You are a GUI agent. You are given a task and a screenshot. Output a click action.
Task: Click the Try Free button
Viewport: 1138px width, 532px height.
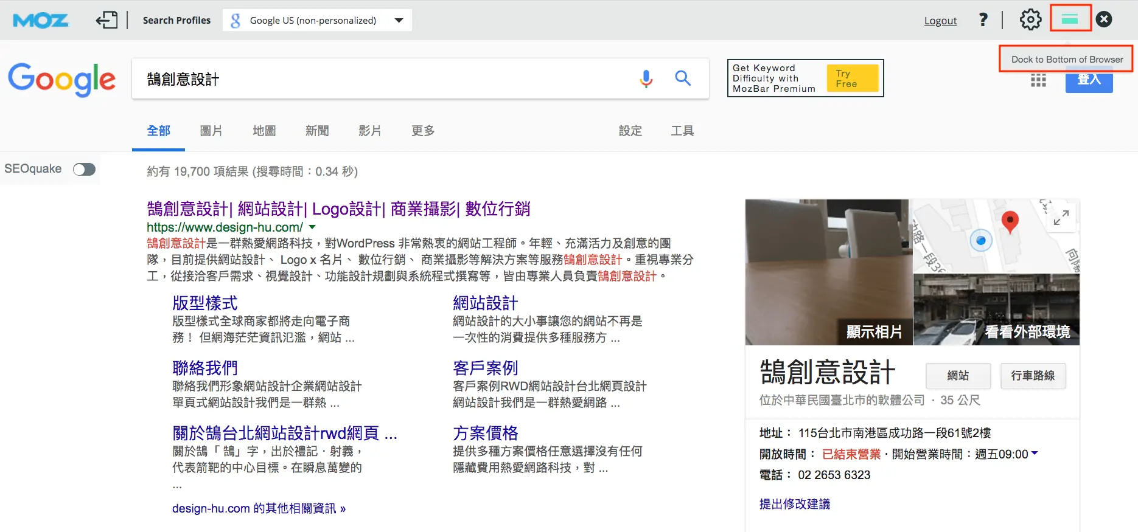tap(853, 78)
